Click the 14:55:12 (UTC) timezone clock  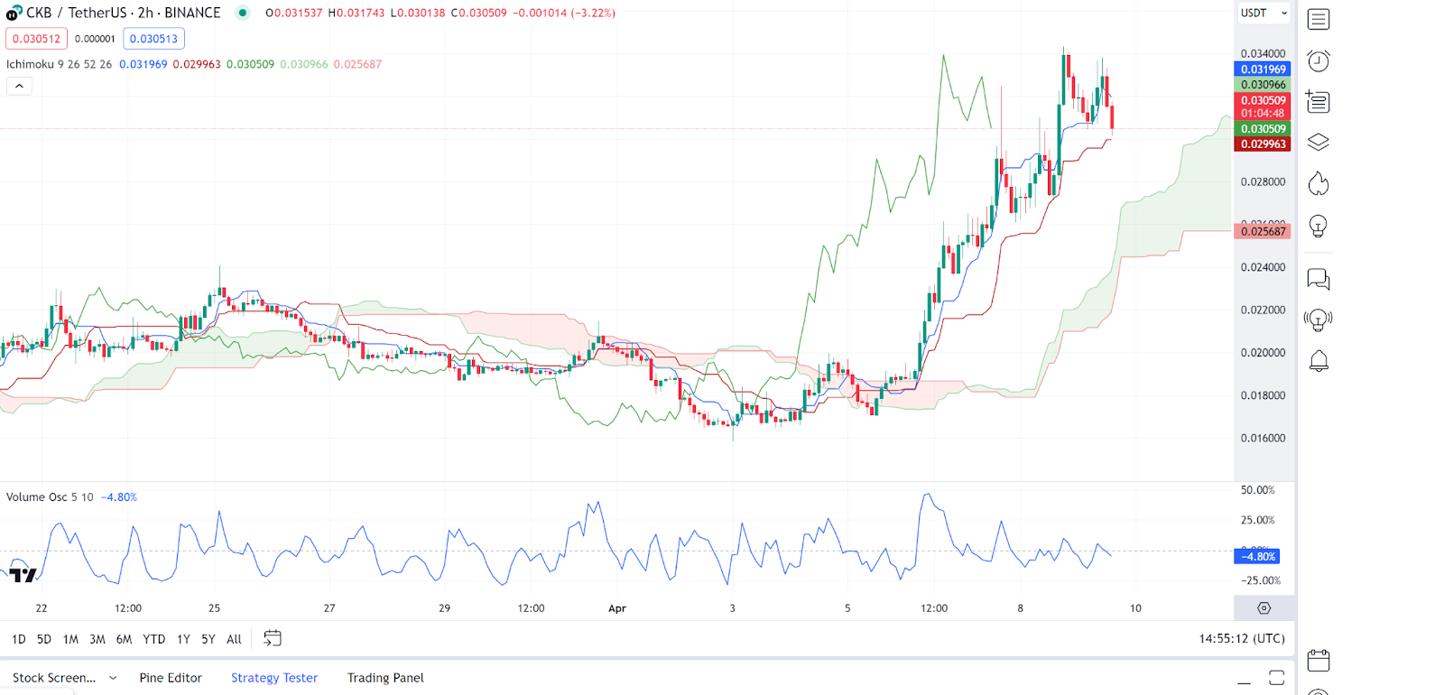(x=1242, y=638)
